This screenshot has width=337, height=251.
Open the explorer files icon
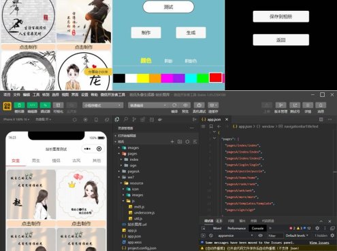tap(117, 119)
